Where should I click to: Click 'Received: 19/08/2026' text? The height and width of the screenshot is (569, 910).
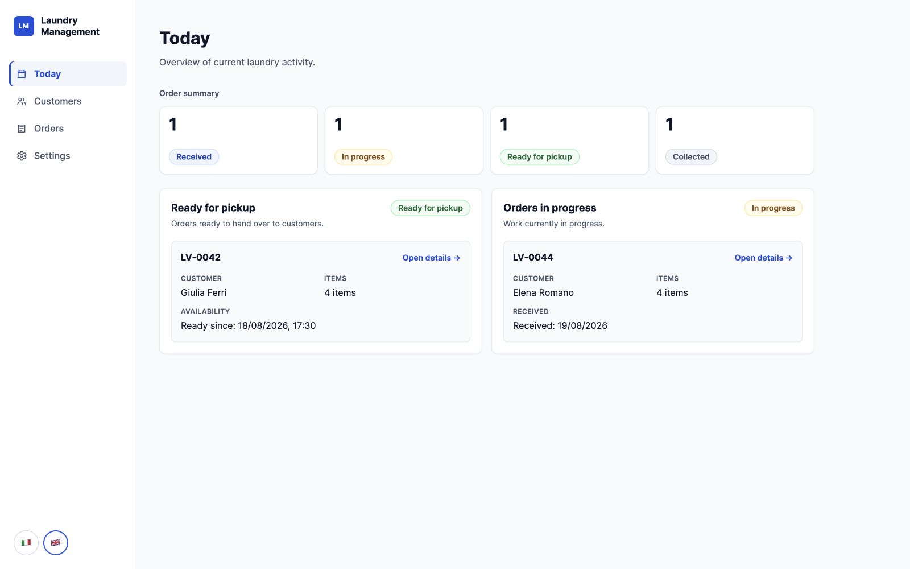click(x=560, y=325)
